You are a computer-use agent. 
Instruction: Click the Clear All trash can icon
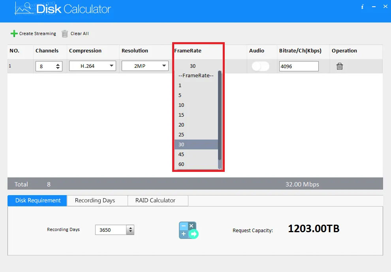(x=65, y=34)
